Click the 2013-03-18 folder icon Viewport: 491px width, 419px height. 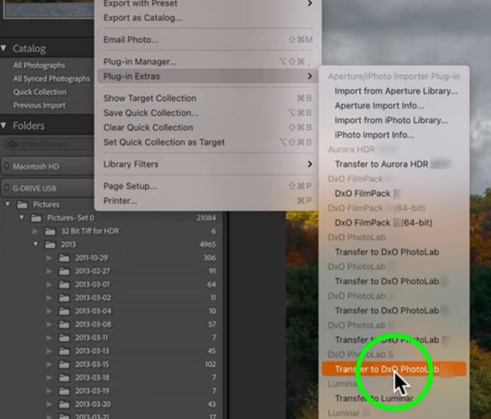pos(64,377)
